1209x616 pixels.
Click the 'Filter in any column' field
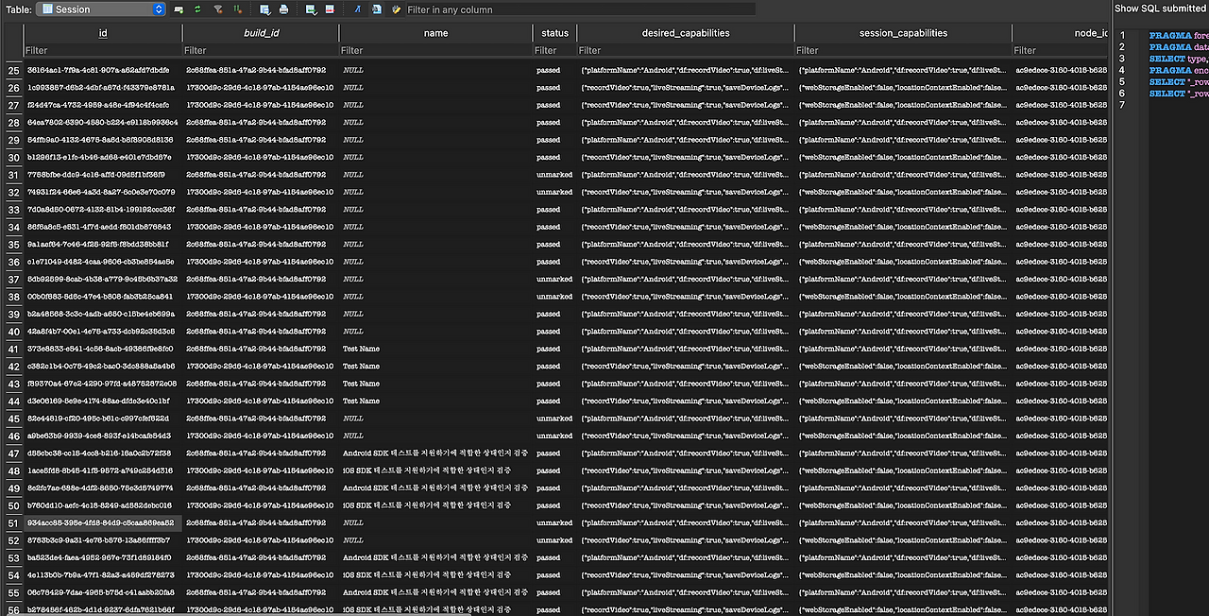point(580,9)
